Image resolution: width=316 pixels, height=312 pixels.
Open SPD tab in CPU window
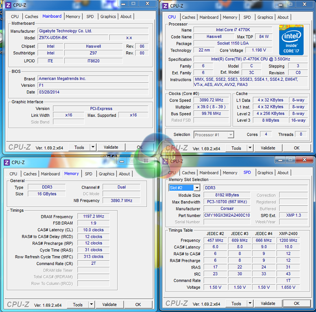[247, 17]
